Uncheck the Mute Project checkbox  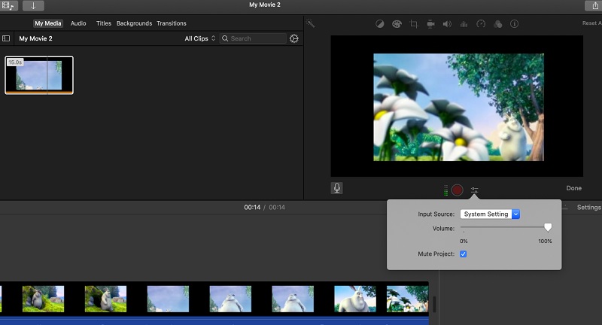pos(463,254)
